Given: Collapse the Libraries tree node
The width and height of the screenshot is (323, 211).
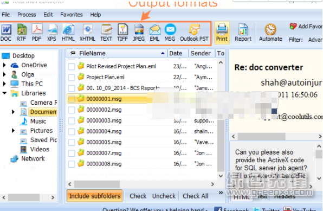Looking at the screenshot, I should (x=4, y=93).
